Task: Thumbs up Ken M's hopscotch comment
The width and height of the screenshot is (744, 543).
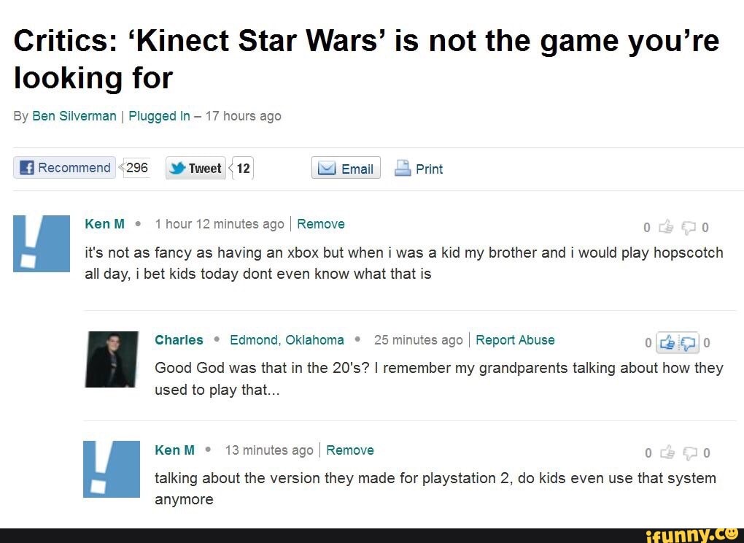Action: (x=667, y=227)
